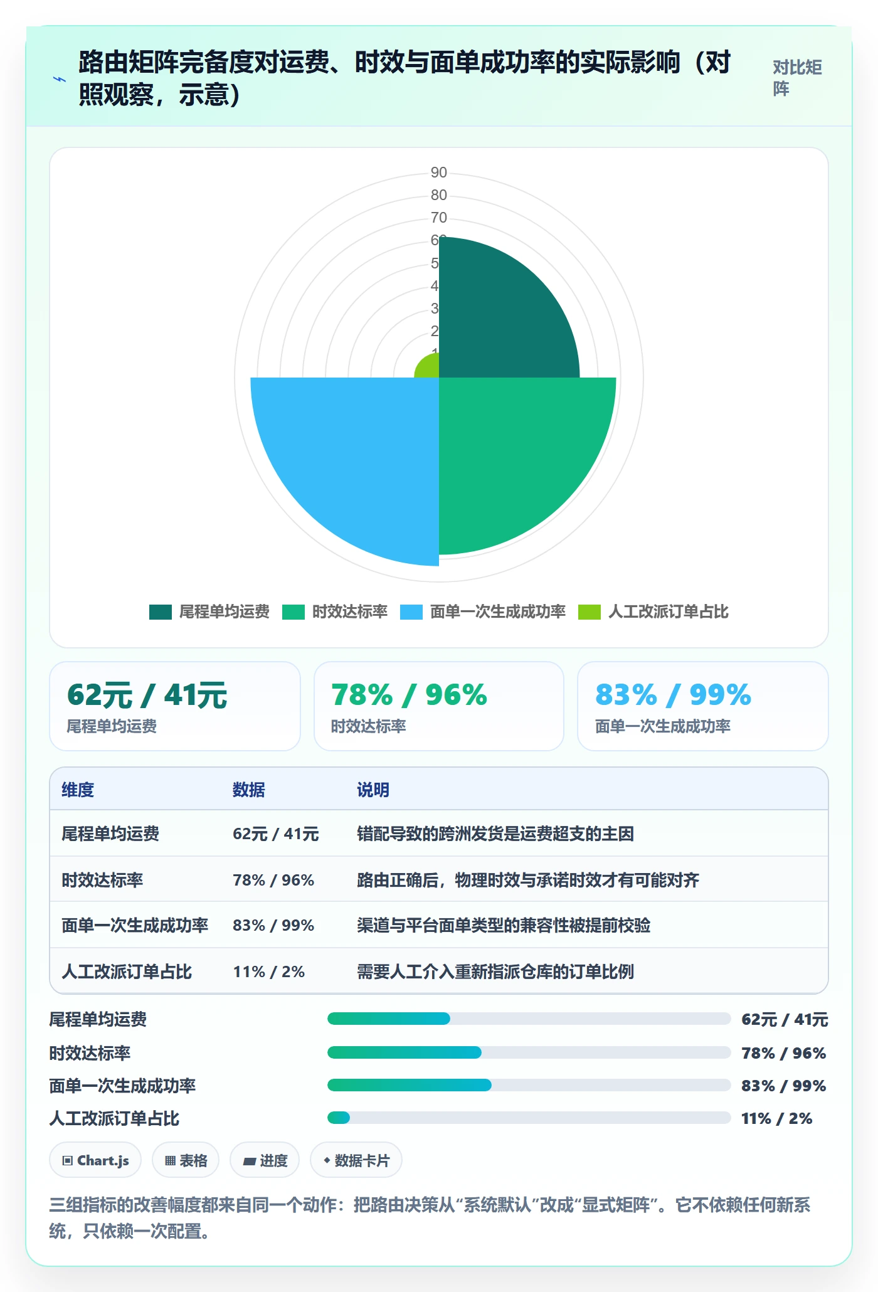
Task: Click the 进度 tag chip
Action: (265, 1160)
